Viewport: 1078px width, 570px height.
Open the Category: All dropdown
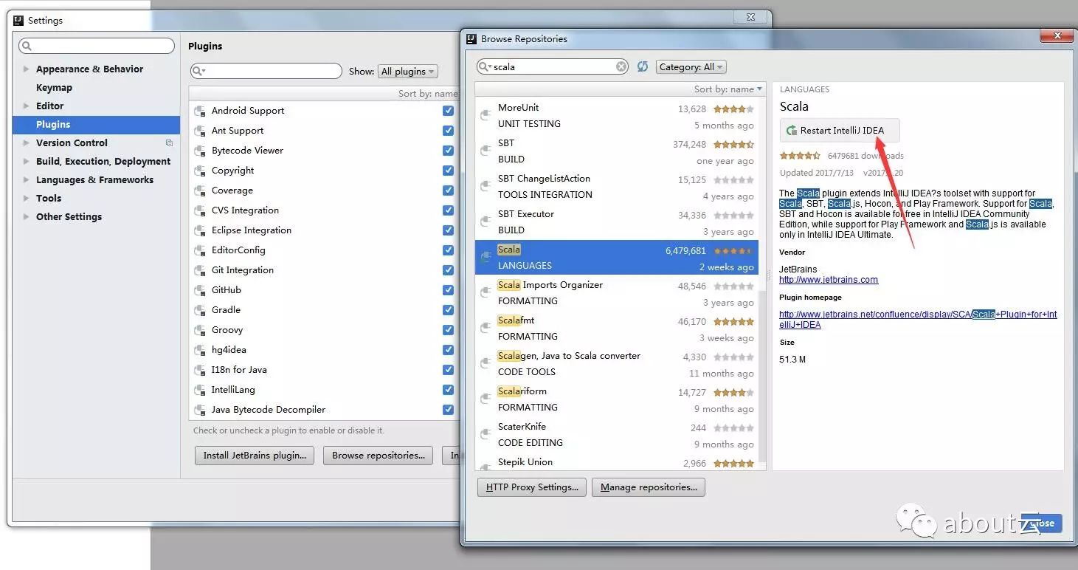(691, 66)
